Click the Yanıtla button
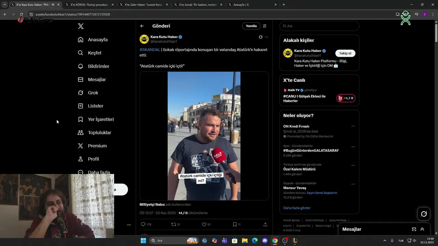 pos(251,26)
